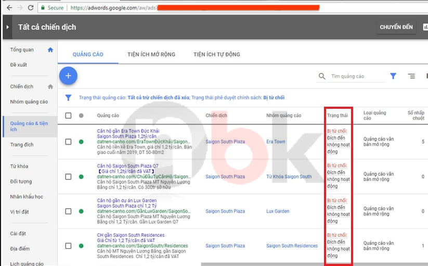The width and height of the screenshot is (428, 266).
Task: Click the CHUYỂN ĐẾN button
Action: tap(396, 27)
